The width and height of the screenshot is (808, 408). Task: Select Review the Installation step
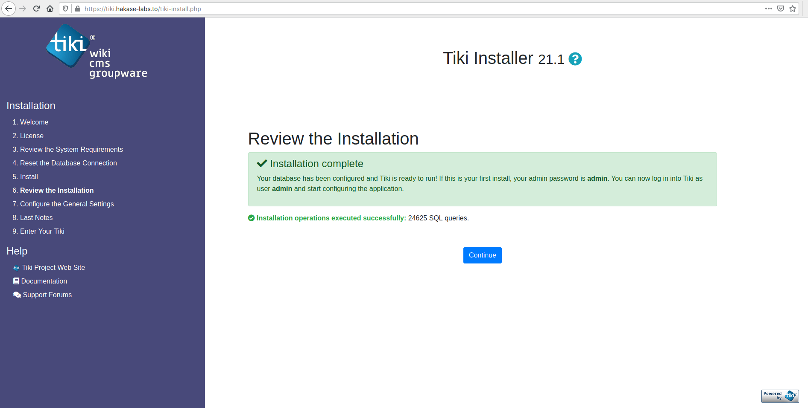(x=57, y=190)
